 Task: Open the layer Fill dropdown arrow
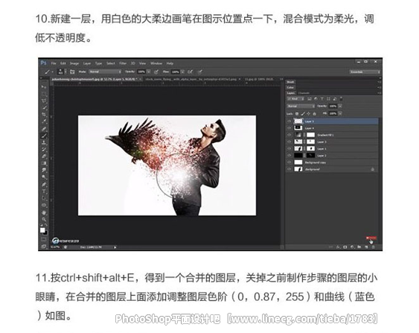340,113
